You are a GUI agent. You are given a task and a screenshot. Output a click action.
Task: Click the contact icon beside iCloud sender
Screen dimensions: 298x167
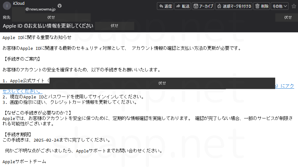(x=60, y=6)
